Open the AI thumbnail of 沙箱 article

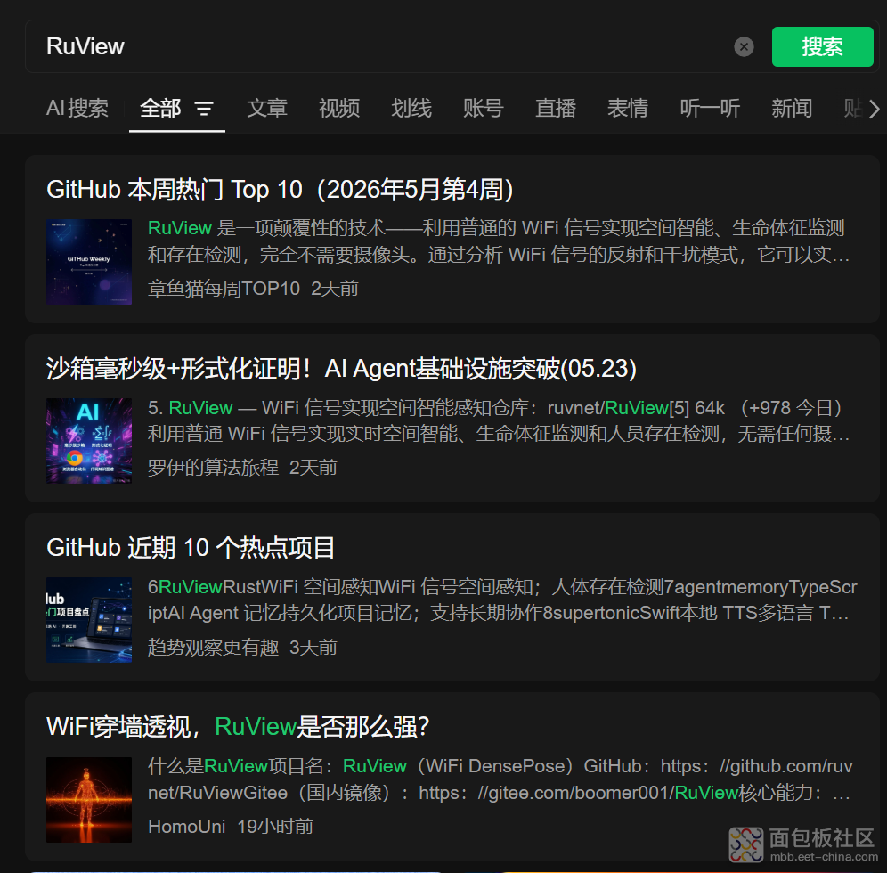[x=89, y=441]
